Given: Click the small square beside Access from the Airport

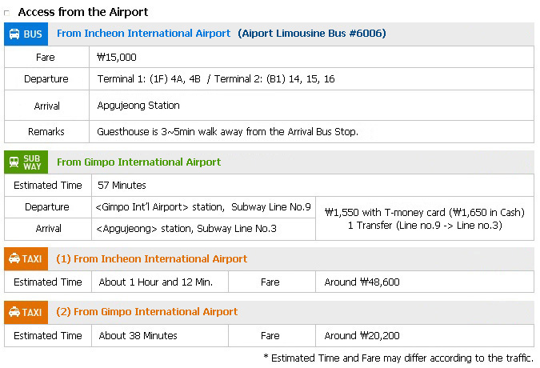Looking at the screenshot, I should [6, 13].
